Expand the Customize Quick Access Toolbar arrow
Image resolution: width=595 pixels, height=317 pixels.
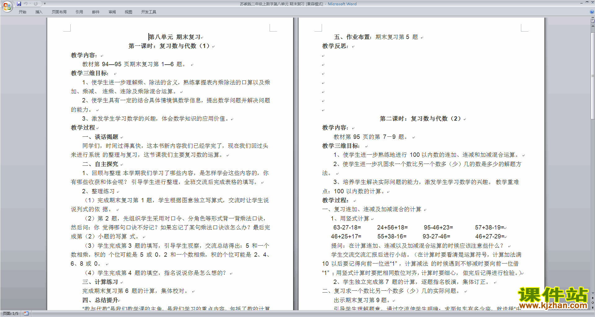[45, 4]
